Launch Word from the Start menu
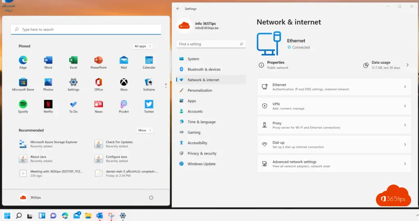 click(x=48, y=62)
